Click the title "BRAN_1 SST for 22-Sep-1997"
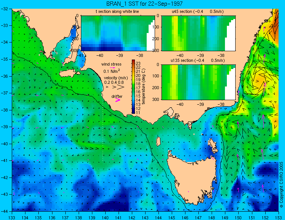This screenshot has width=285, height=220. 144,4
